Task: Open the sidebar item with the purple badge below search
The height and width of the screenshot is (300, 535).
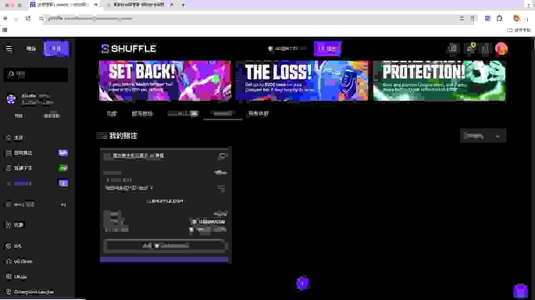Action: (x=37, y=153)
